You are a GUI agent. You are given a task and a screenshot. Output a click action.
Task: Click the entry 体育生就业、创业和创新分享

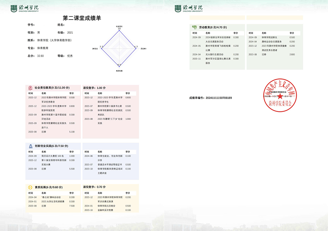(x=110, y=158)
